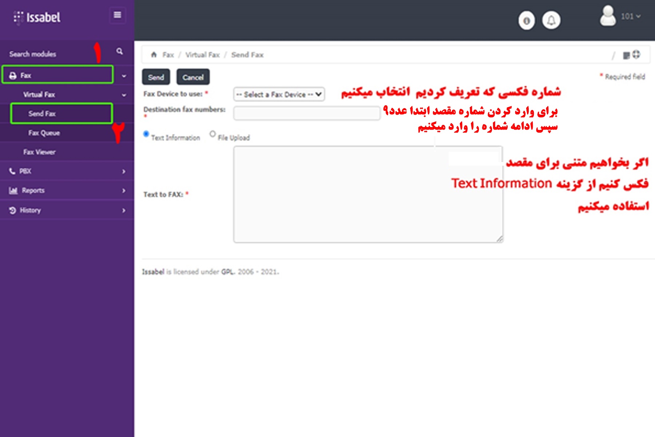Click the bookmark icon in breadcrumb bar
The height and width of the screenshot is (437, 655).
[x=626, y=55]
